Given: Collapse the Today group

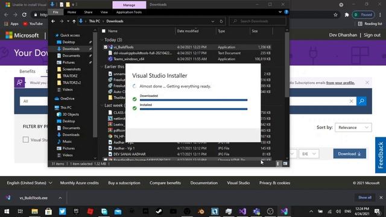Looking at the screenshot, I should (102, 40).
